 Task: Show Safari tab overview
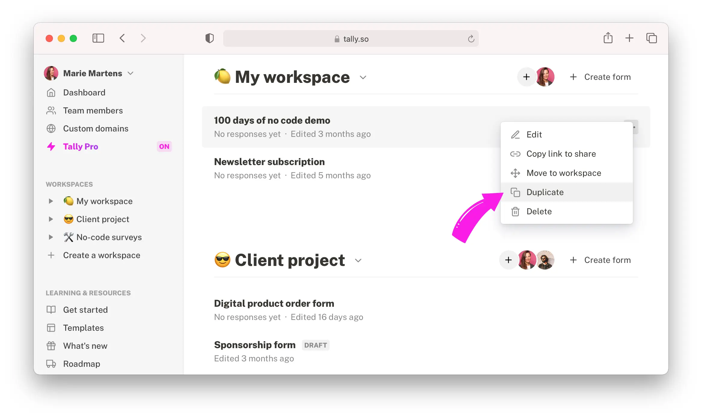[x=652, y=38]
